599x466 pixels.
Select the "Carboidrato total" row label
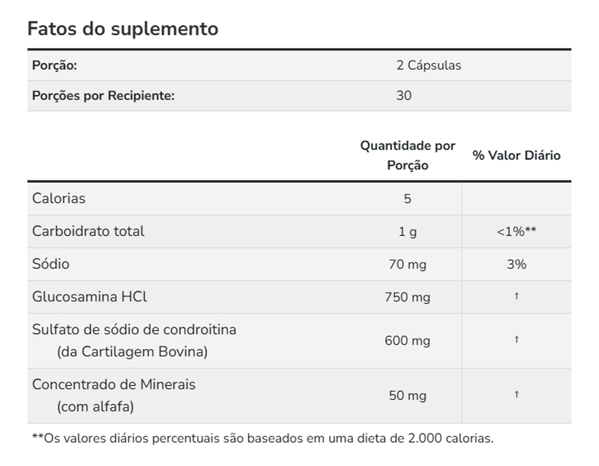click(88, 231)
